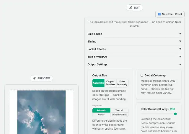Click the Global Colormap label text

point(155,76)
